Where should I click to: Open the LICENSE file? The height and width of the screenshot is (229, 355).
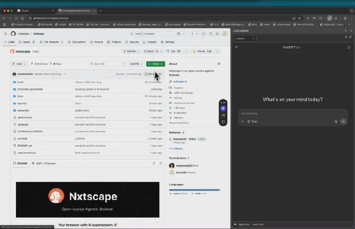(x=22, y=139)
